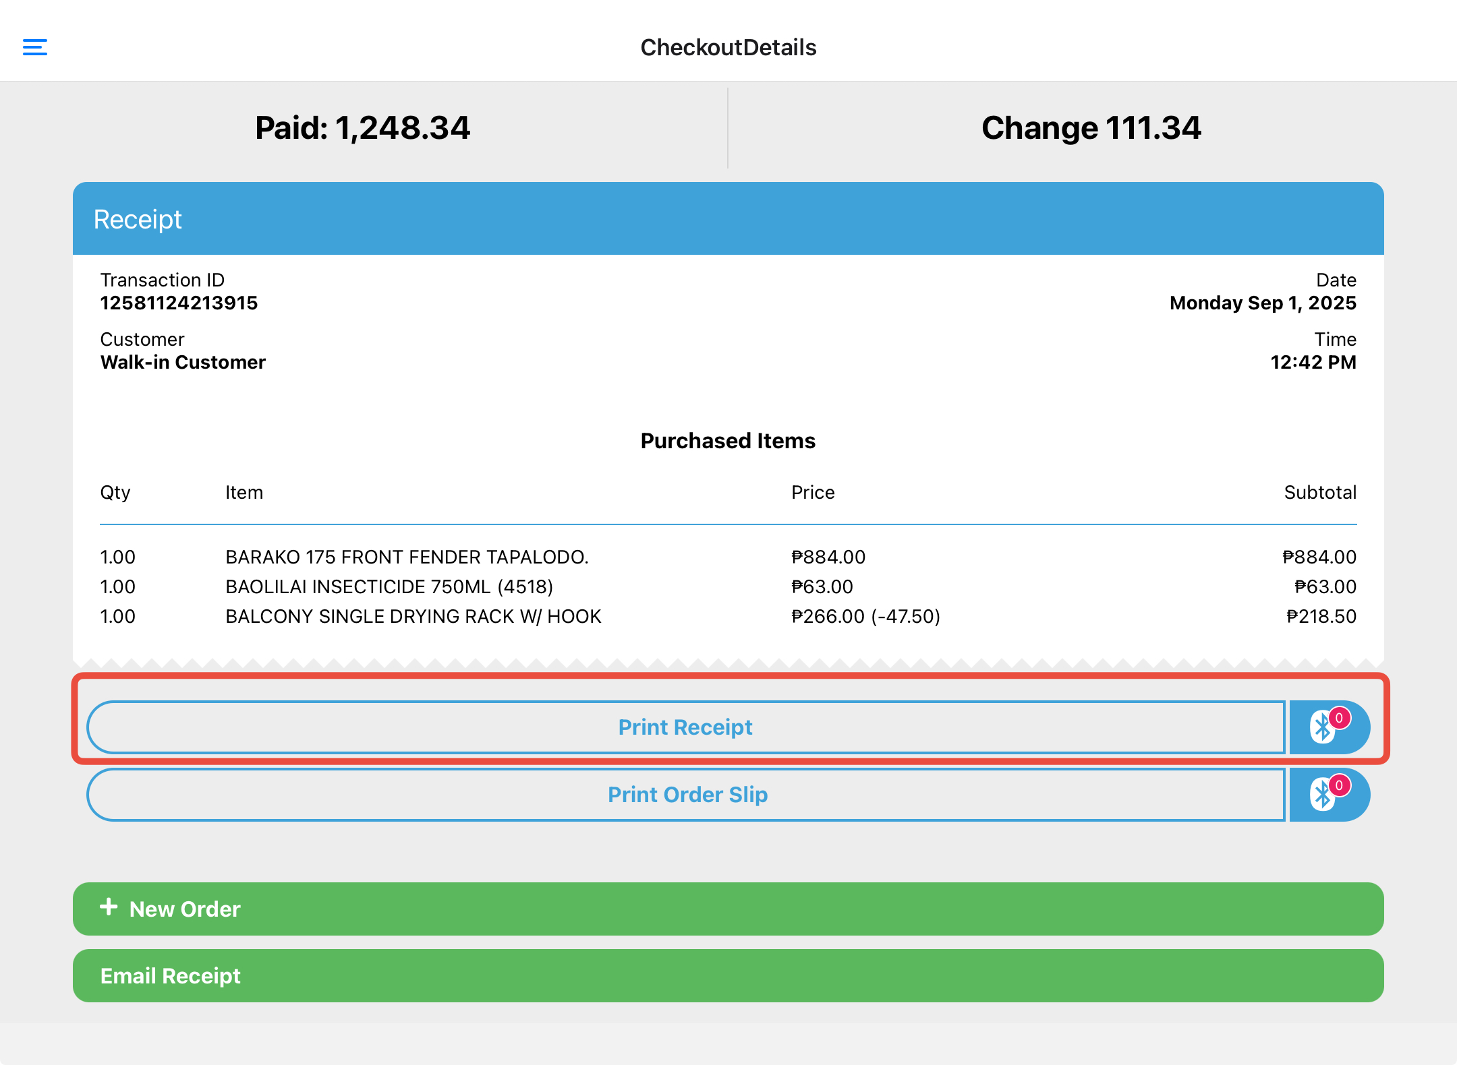Click the plus icon on New Order
This screenshot has height=1065, width=1457.
pyautogui.click(x=109, y=907)
